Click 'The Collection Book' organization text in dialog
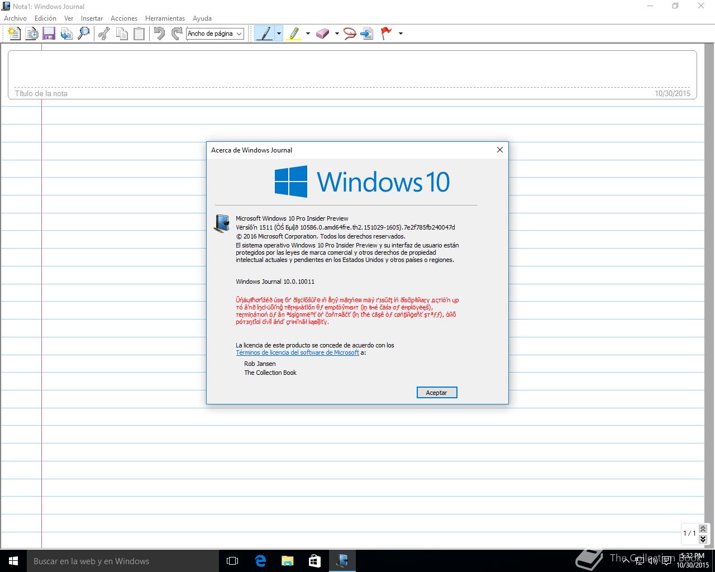The width and height of the screenshot is (715, 572). 270,373
